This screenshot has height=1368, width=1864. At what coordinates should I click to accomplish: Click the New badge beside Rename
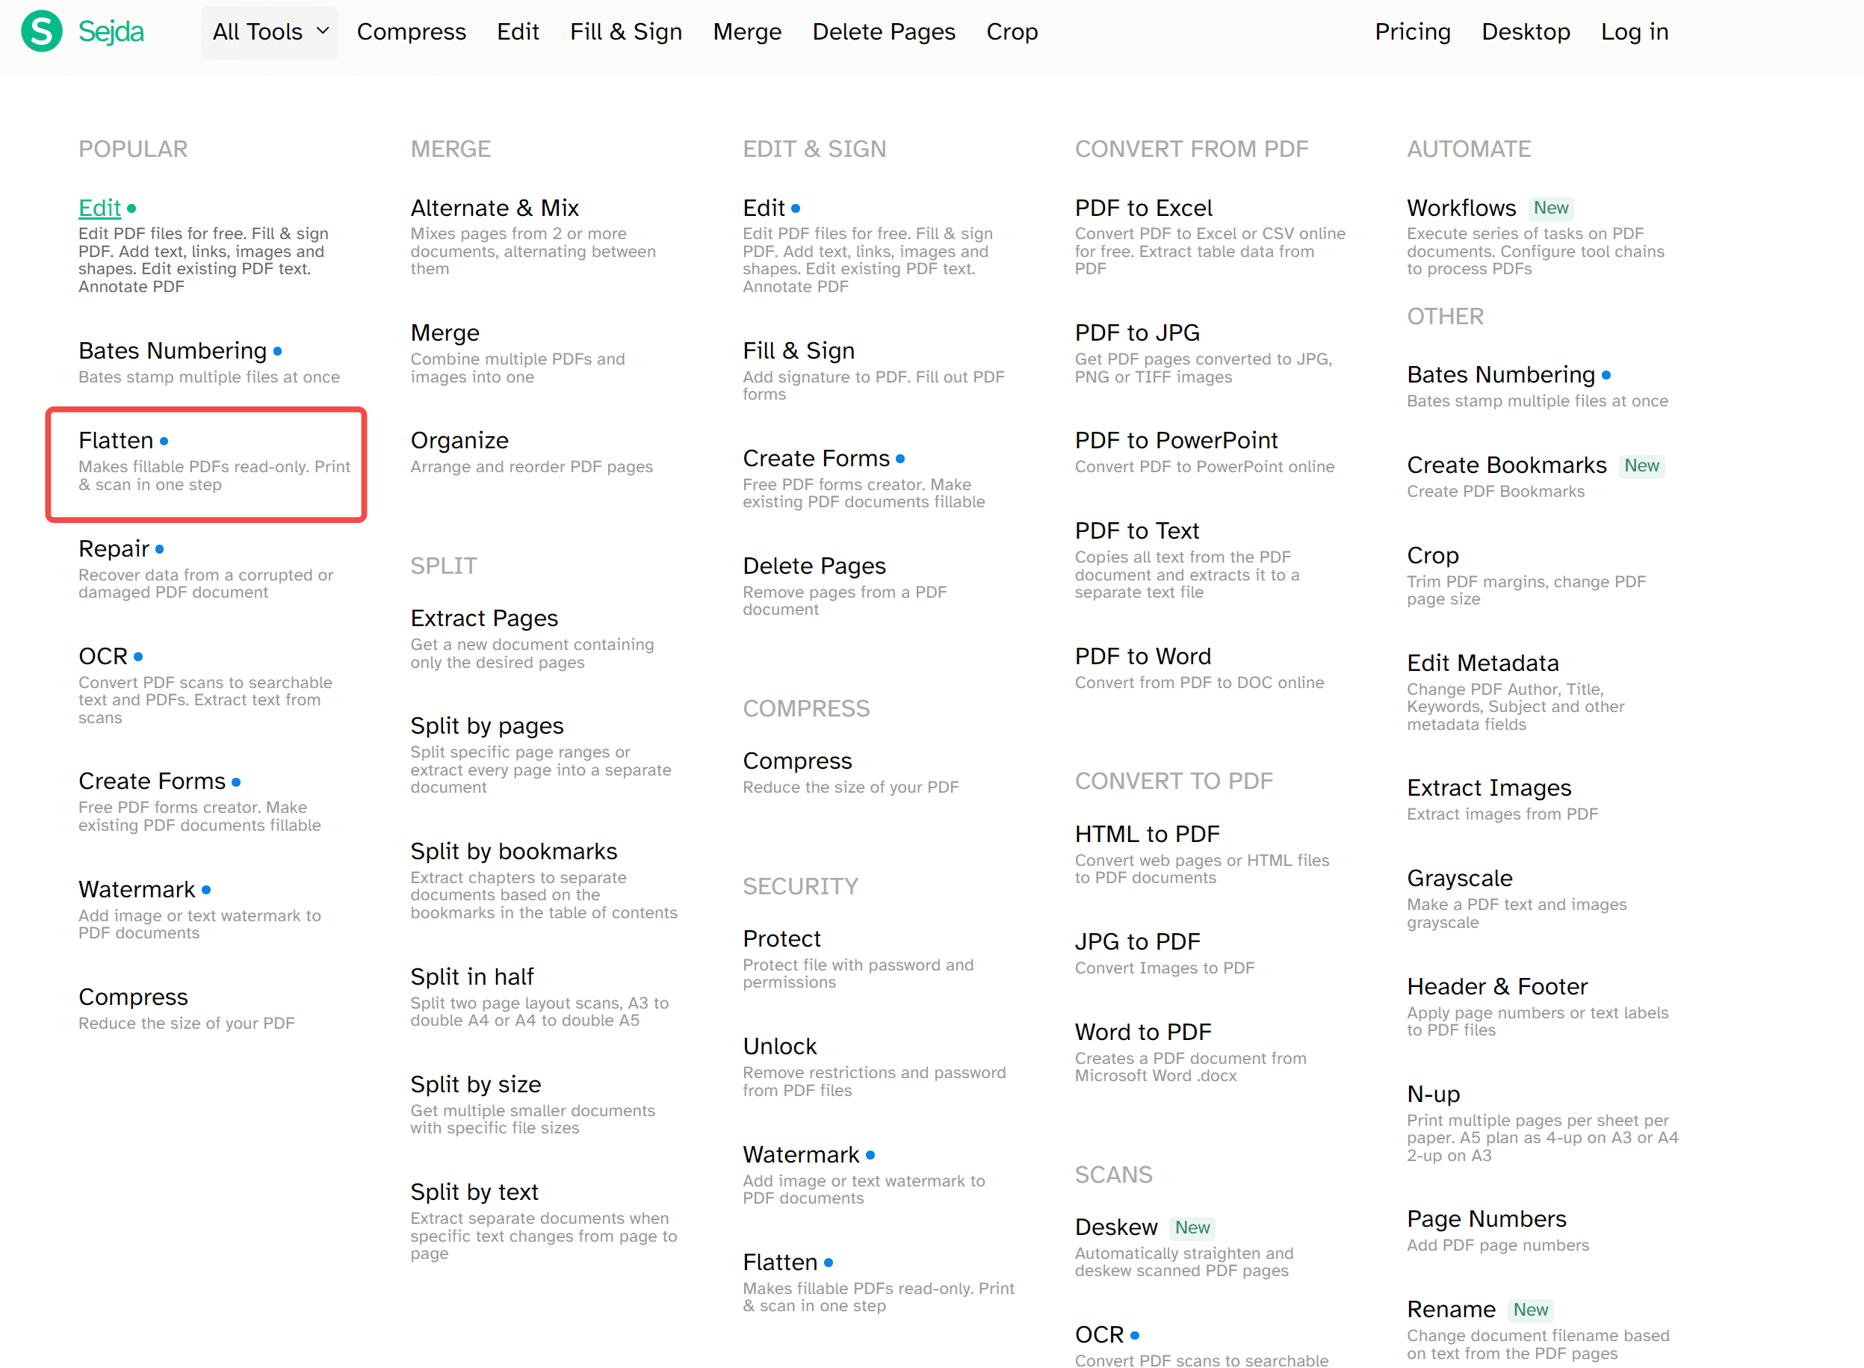(x=1529, y=1309)
